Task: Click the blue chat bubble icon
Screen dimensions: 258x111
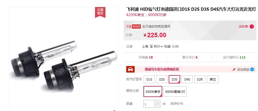Action: tap(252, 69)
